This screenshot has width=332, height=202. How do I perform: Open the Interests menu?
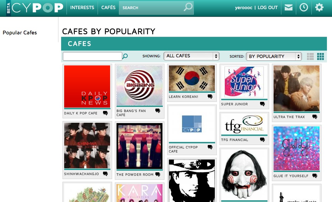82,8
